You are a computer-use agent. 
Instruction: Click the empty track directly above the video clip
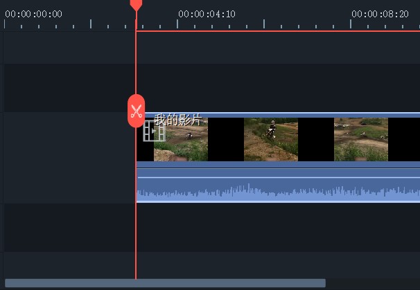coord(277,88)
